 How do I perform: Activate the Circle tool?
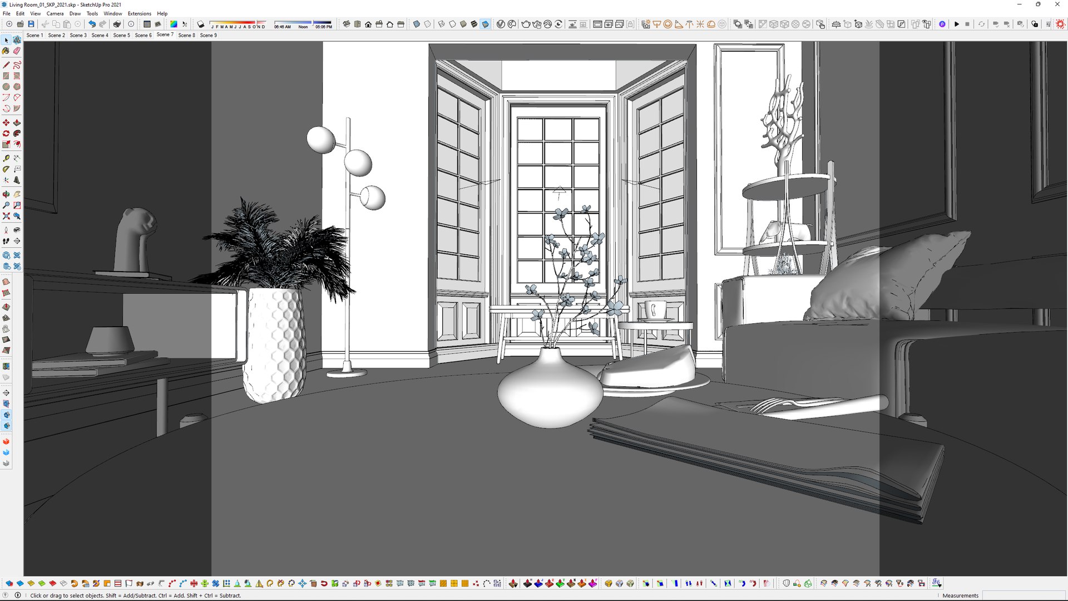6,87
